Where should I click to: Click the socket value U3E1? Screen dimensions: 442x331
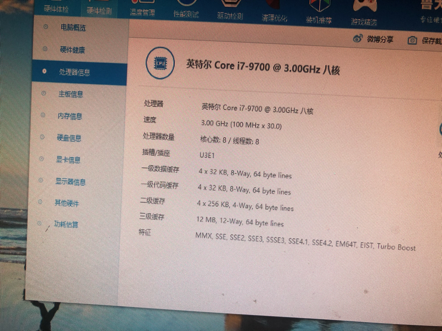coord(207,155)
